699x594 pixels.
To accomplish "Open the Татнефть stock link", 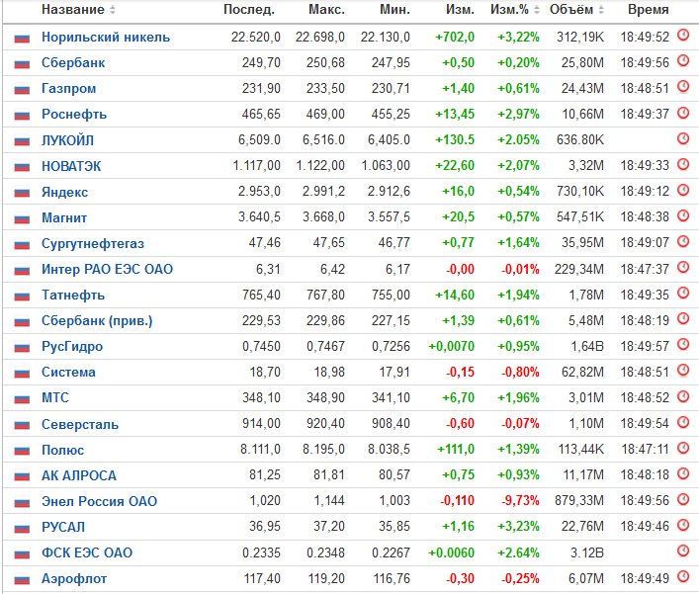I will click(73, 295).
